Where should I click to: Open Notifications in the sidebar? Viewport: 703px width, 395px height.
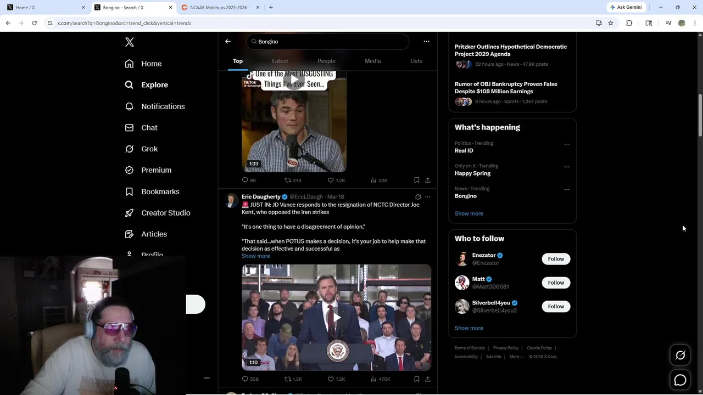155,106
